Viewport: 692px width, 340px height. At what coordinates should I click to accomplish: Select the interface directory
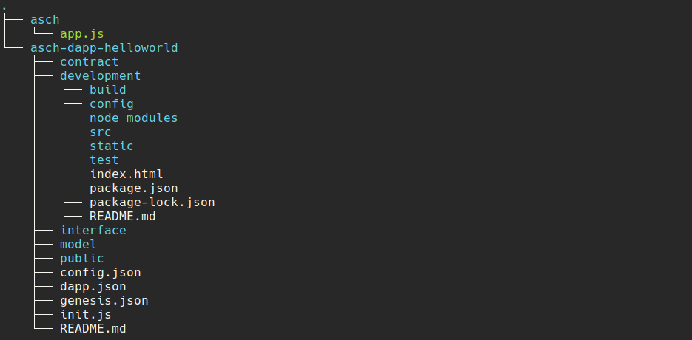point(93,230)
